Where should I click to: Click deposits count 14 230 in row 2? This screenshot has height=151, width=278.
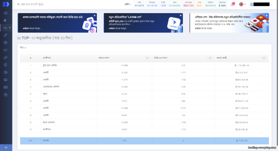click(x=124, y=73)
